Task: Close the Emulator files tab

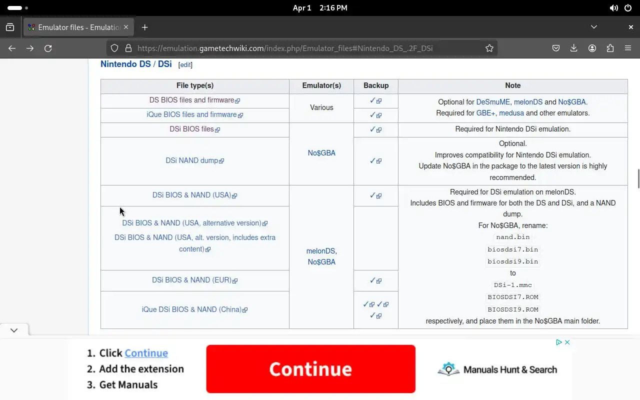Action: [126, 27]
